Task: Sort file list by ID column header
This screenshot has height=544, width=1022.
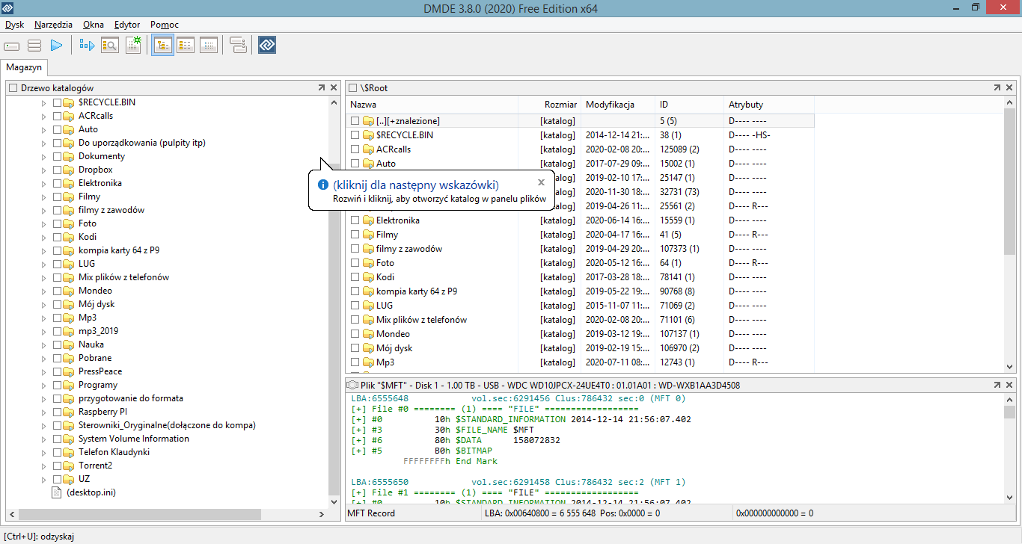Action: tap(688, 105)
